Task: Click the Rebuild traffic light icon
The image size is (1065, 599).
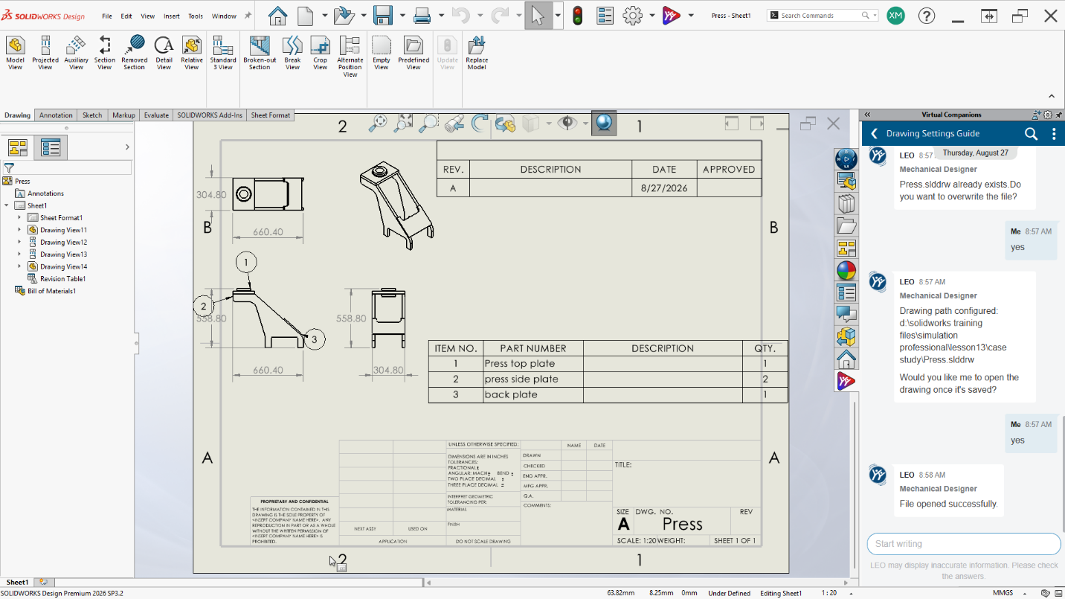Action: click(577, 15)
